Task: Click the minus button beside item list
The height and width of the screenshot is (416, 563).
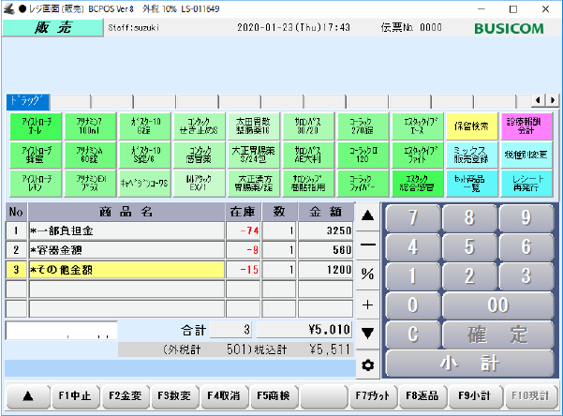Action: pos(367,244)
